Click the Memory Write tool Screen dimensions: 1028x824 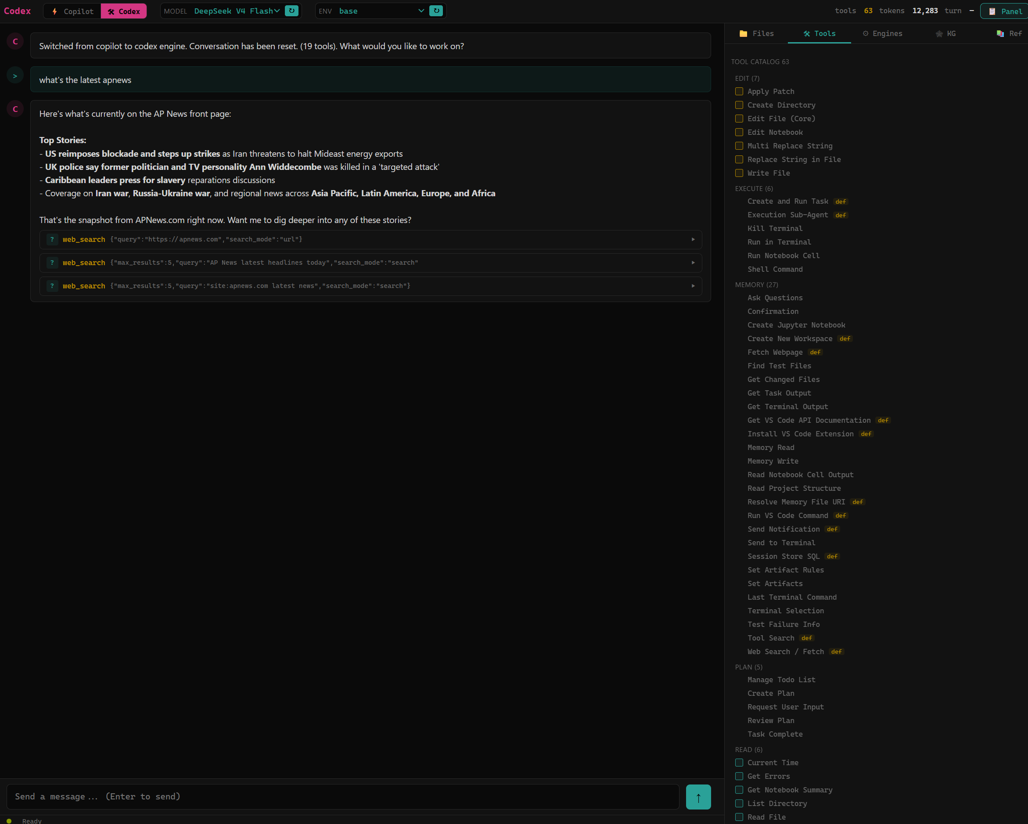(773, 461)
